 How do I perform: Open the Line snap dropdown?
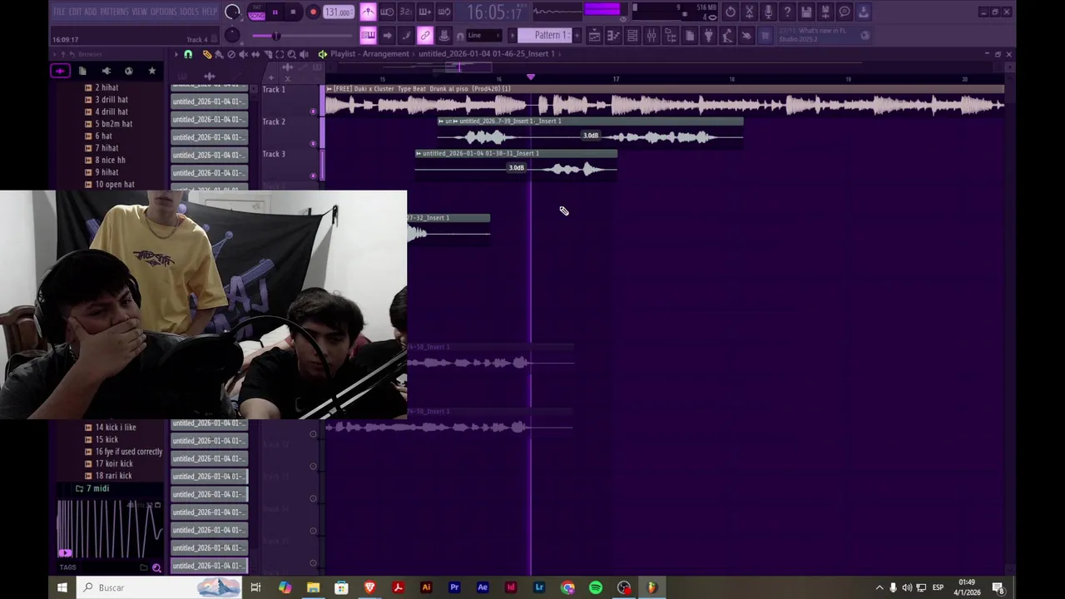click(x=483, y=35)
